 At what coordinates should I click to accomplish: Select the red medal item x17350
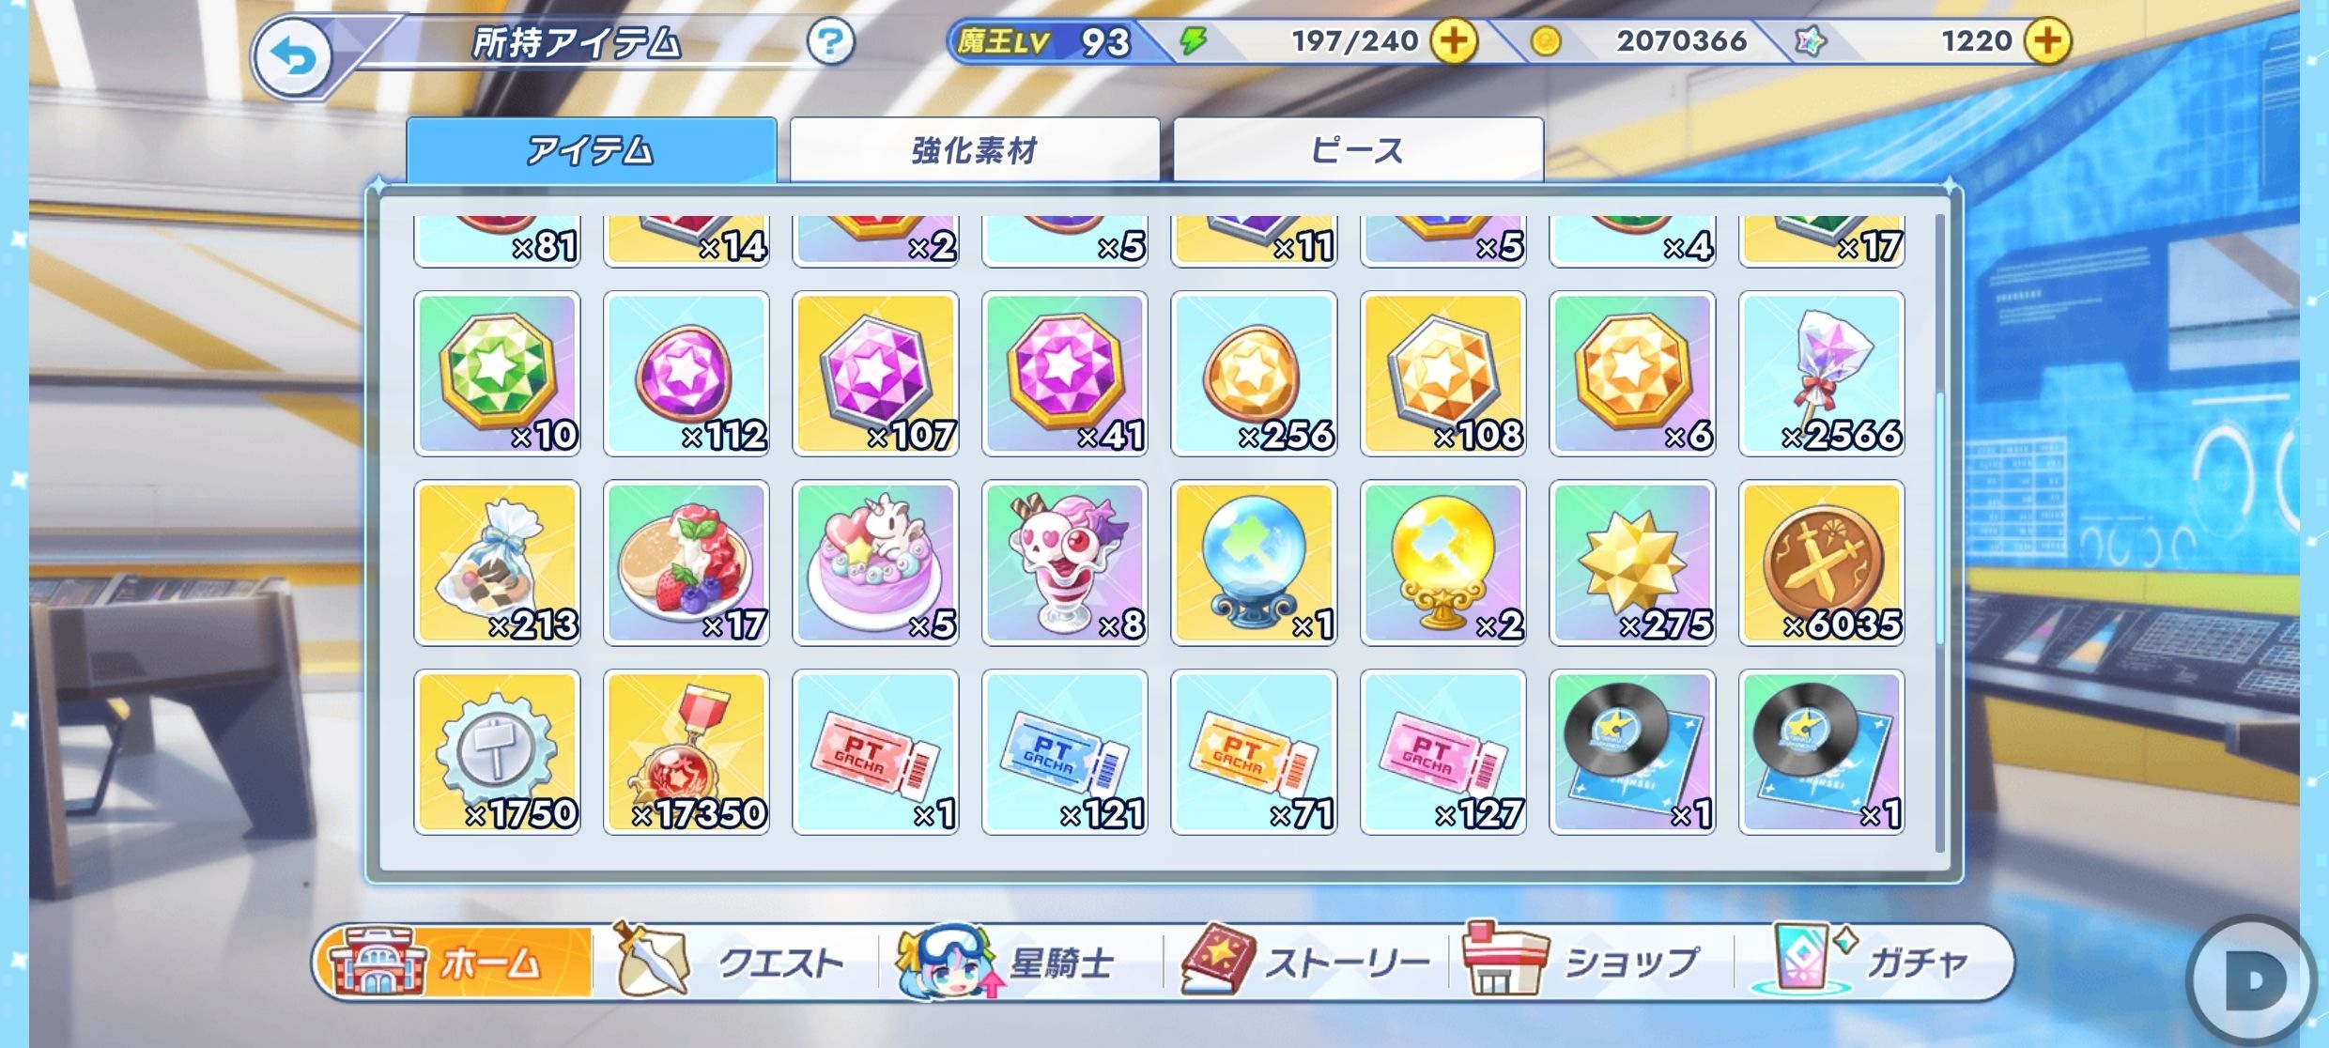(x=686, y=752)
